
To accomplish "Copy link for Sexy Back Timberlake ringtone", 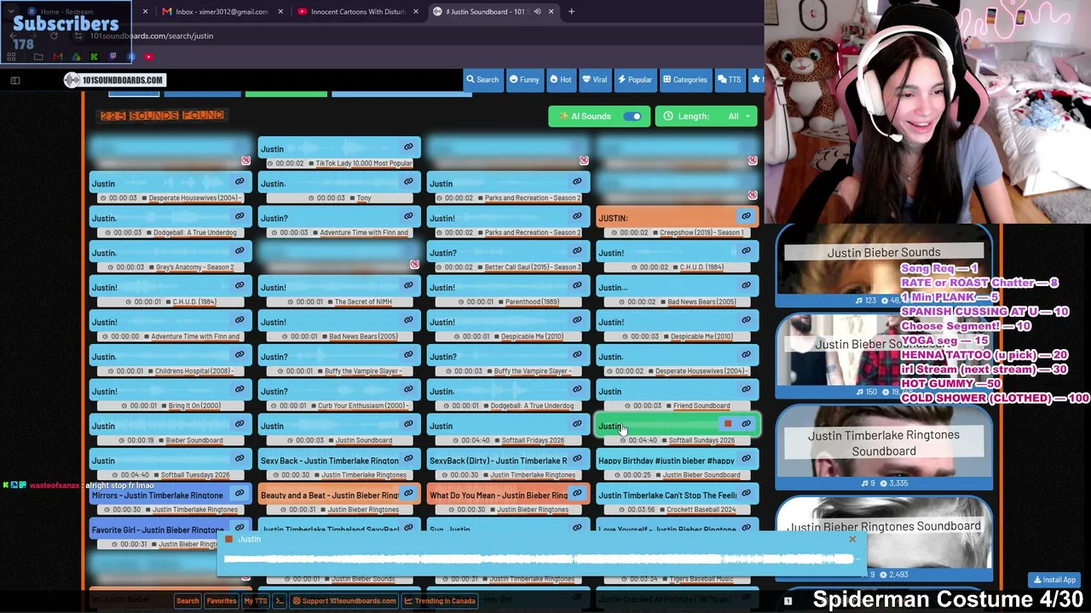I will tap(408, 459).
